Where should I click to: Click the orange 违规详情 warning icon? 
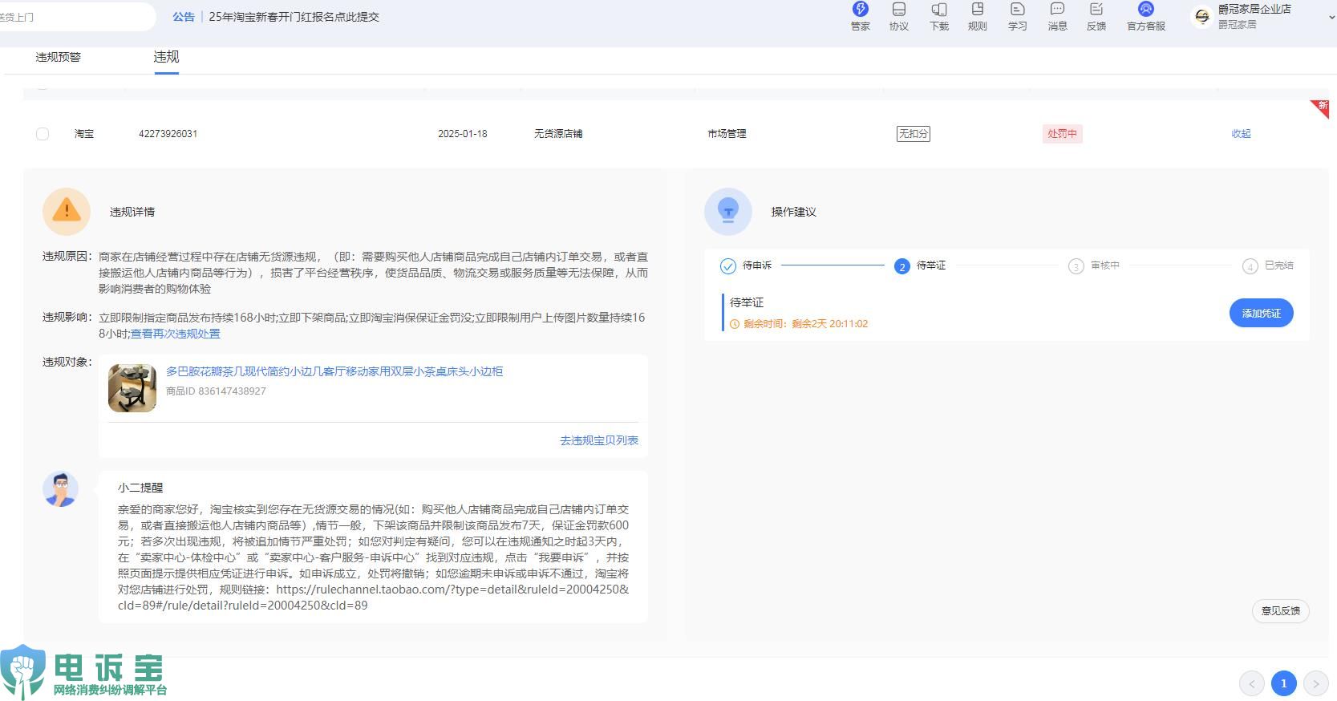(x=67, y=211)
